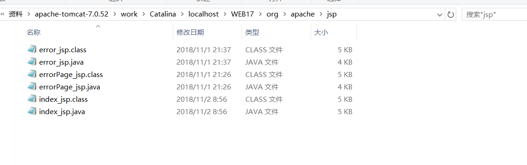
Task: Expand chevron after apache-tomcat-7.0.52 breadcrumb
Action: [115, 14]
